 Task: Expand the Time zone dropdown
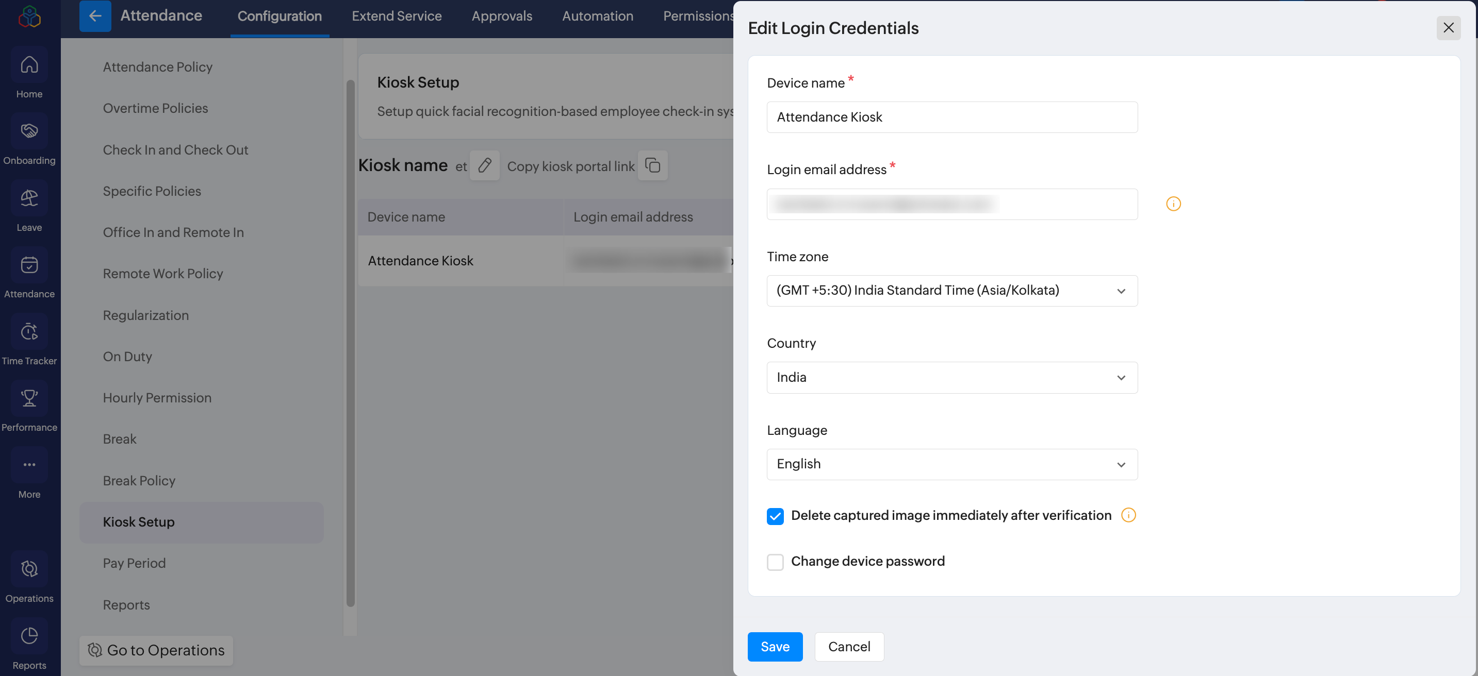pyautogui.click(x=951, y=291)
